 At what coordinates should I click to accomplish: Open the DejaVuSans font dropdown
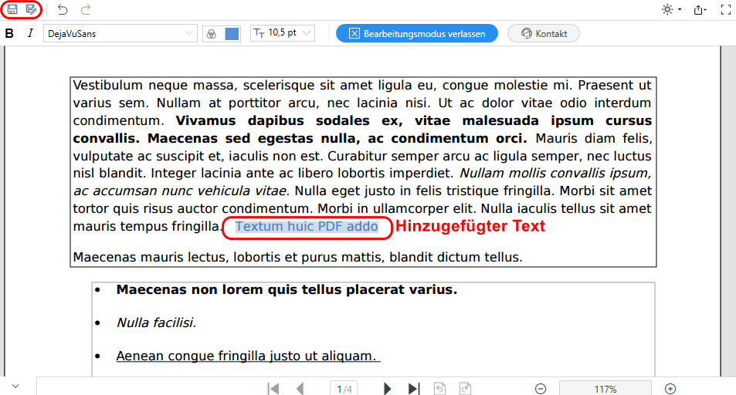click(x=120, y=33)
